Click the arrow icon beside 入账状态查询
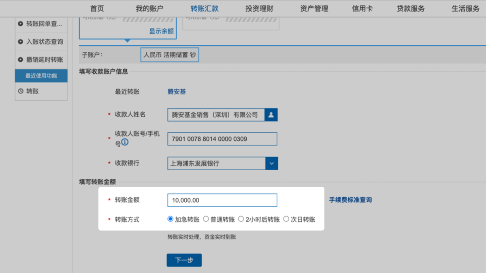486x273 pixels. coord(21,42)
